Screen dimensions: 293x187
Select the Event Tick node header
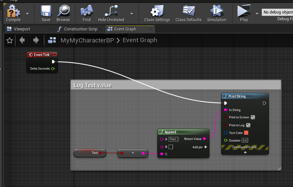tap(42, 55)
